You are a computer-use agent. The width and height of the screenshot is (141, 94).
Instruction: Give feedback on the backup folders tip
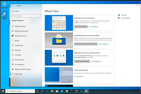pos(104,44)
